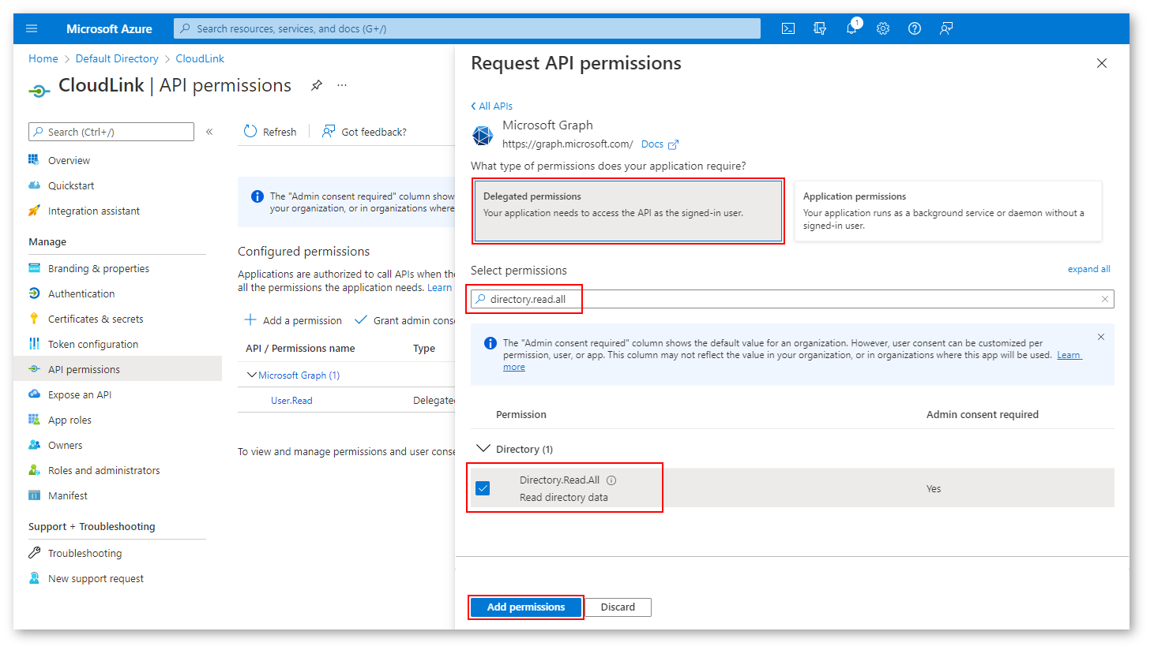Open Integration assistant

coord(93,211)
